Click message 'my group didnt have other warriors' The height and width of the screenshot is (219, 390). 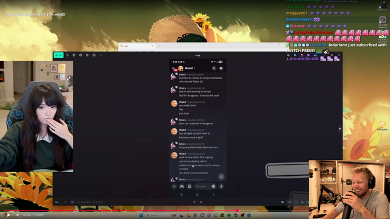[199, 147]
